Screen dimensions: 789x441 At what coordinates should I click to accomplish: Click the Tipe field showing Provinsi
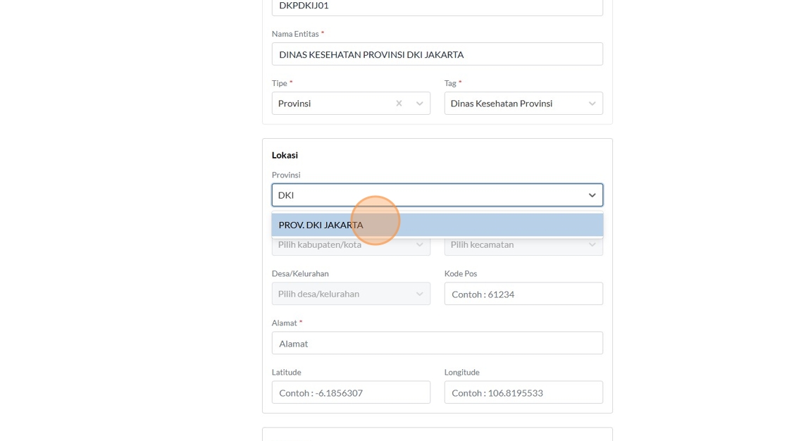click(x=331, y=104)
